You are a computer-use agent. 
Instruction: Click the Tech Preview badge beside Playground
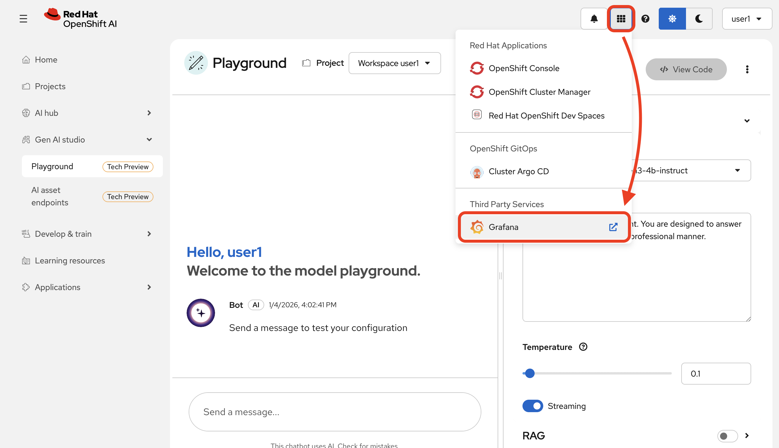pos(128,167)
